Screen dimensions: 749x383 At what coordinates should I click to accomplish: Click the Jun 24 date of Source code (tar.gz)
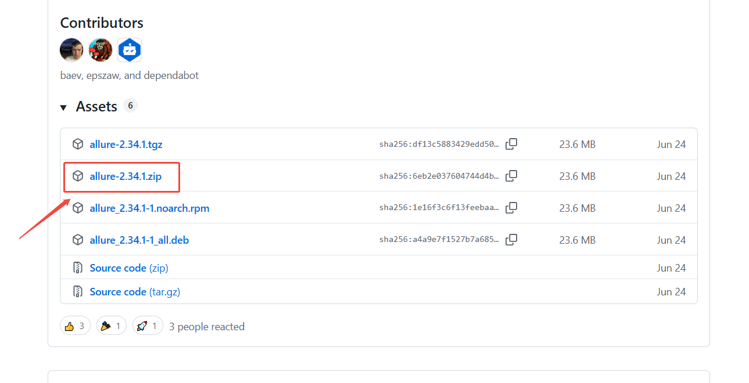tap(672, 292)
